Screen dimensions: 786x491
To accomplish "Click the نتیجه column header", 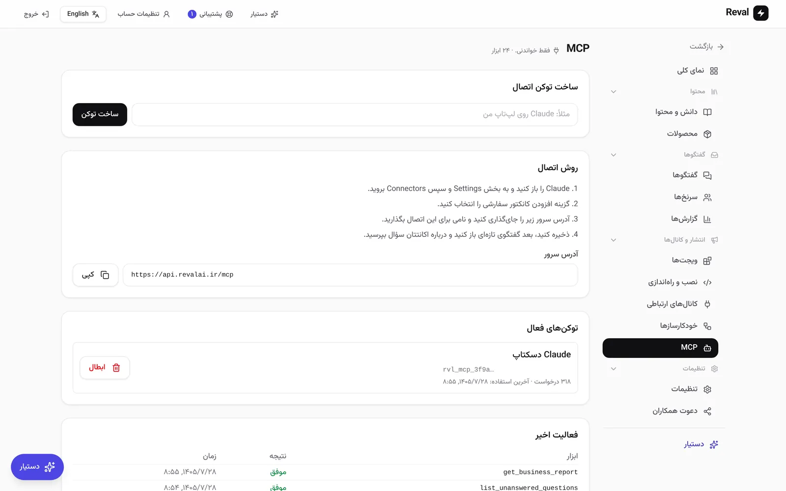I will coord(278,456).
